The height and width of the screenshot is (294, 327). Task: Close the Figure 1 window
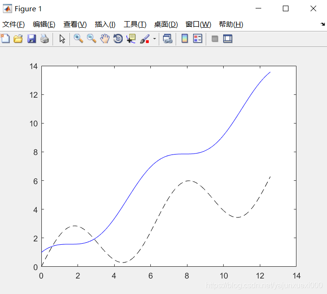tap(313, 8)
